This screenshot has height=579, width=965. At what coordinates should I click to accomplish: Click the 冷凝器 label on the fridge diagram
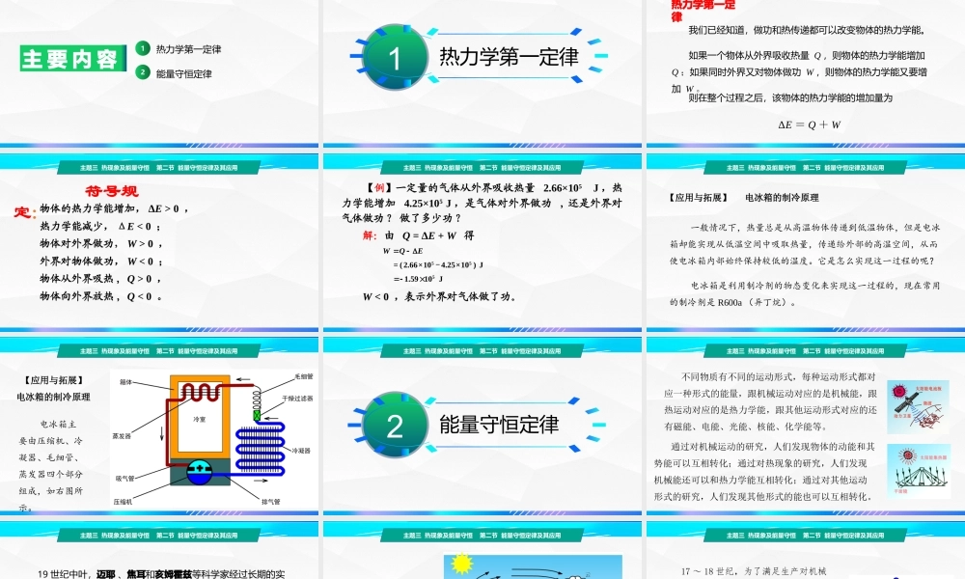click(301, 451)
